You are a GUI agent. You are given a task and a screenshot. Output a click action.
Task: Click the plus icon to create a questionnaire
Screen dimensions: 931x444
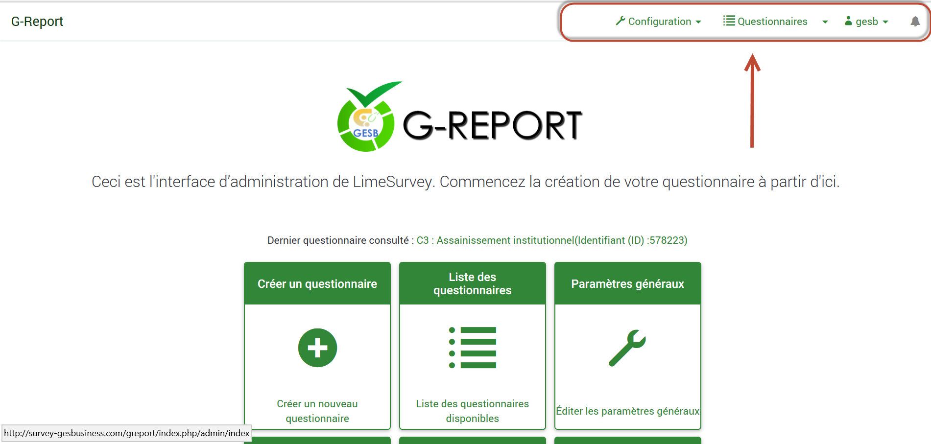pos(317,348)
